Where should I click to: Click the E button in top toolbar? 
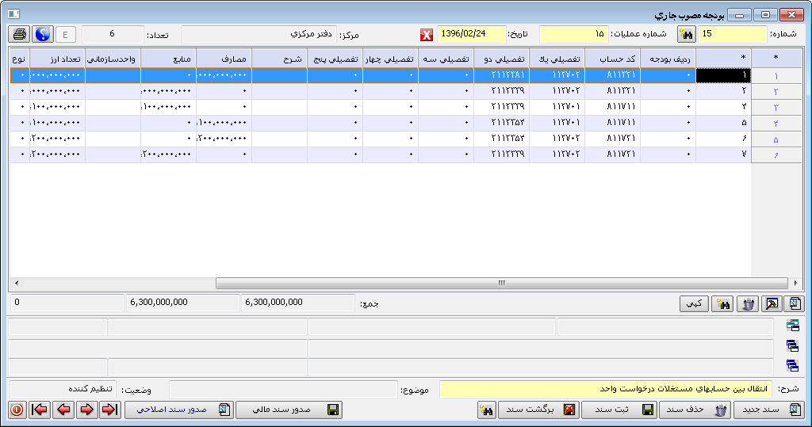[x=65, y=34]
